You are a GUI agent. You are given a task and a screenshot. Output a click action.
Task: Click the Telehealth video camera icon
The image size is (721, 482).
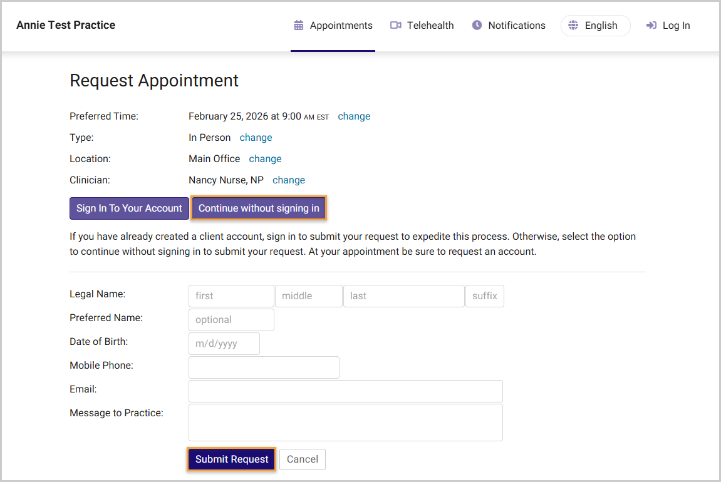pos(395,25)
